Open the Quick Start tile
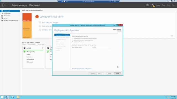This screenshot has width=177, height=99. (x=27, y=17)
